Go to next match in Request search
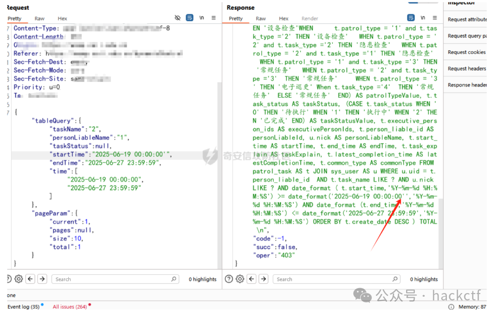495x315 pixels. pos(42,279)
